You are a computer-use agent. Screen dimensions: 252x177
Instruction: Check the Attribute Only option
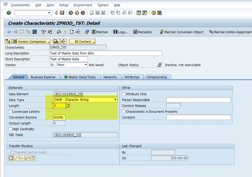pyautogui.click(x=124, y=94)
